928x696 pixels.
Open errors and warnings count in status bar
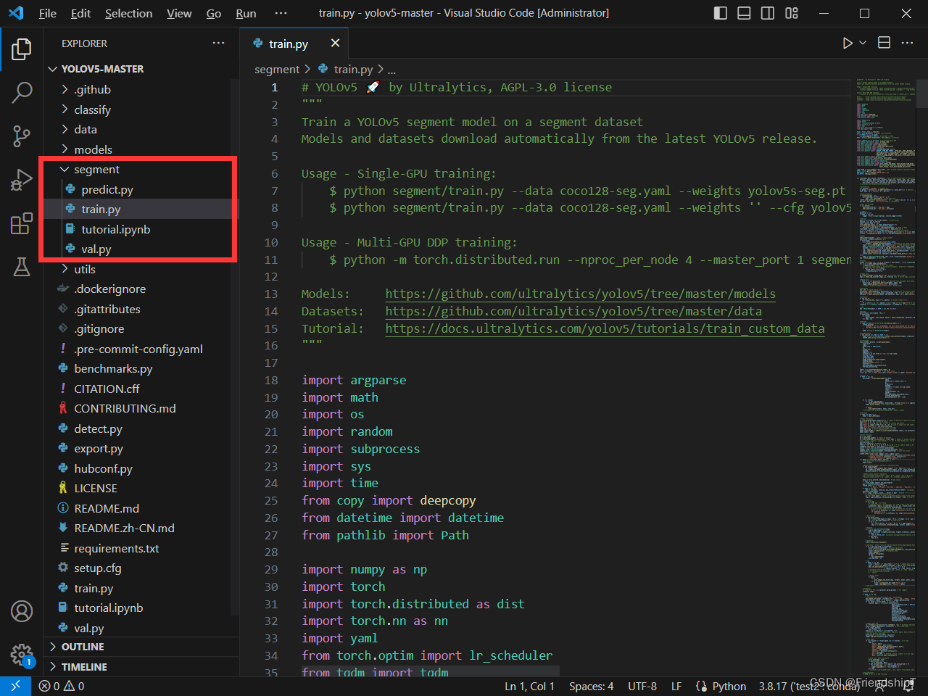pos(62,686)
